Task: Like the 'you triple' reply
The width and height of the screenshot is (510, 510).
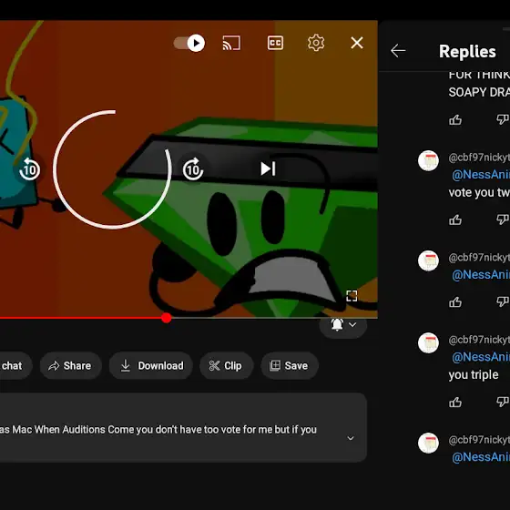Action: coord(455,403)
